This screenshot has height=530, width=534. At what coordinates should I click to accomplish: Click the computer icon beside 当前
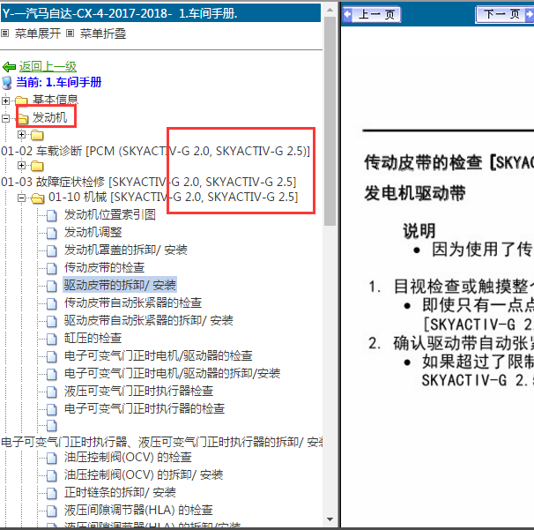pyautogui.click(x=7, y=83)
